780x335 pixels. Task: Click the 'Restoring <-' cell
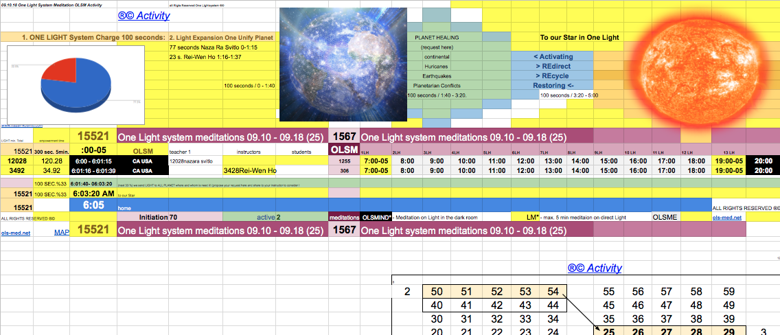pos(553,85)
